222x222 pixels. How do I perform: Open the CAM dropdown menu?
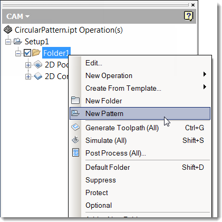(17, 16)
